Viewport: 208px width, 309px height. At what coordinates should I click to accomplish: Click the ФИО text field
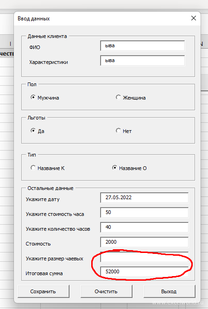point(142,46)
